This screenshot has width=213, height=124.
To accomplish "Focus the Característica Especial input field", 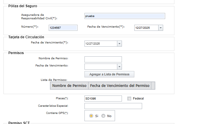I will [113, 106].
